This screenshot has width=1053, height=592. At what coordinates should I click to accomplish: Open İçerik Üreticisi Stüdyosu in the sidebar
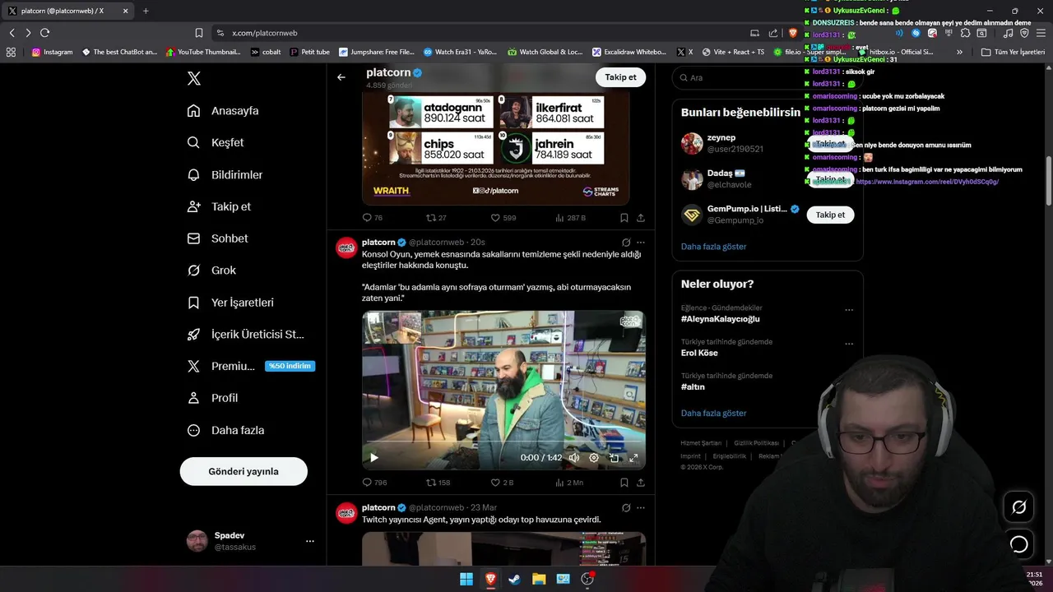pos(246,335)
